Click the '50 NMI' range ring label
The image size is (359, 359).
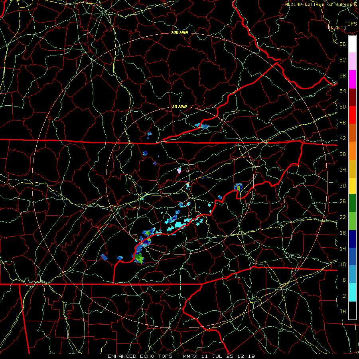tap(179, 107)
